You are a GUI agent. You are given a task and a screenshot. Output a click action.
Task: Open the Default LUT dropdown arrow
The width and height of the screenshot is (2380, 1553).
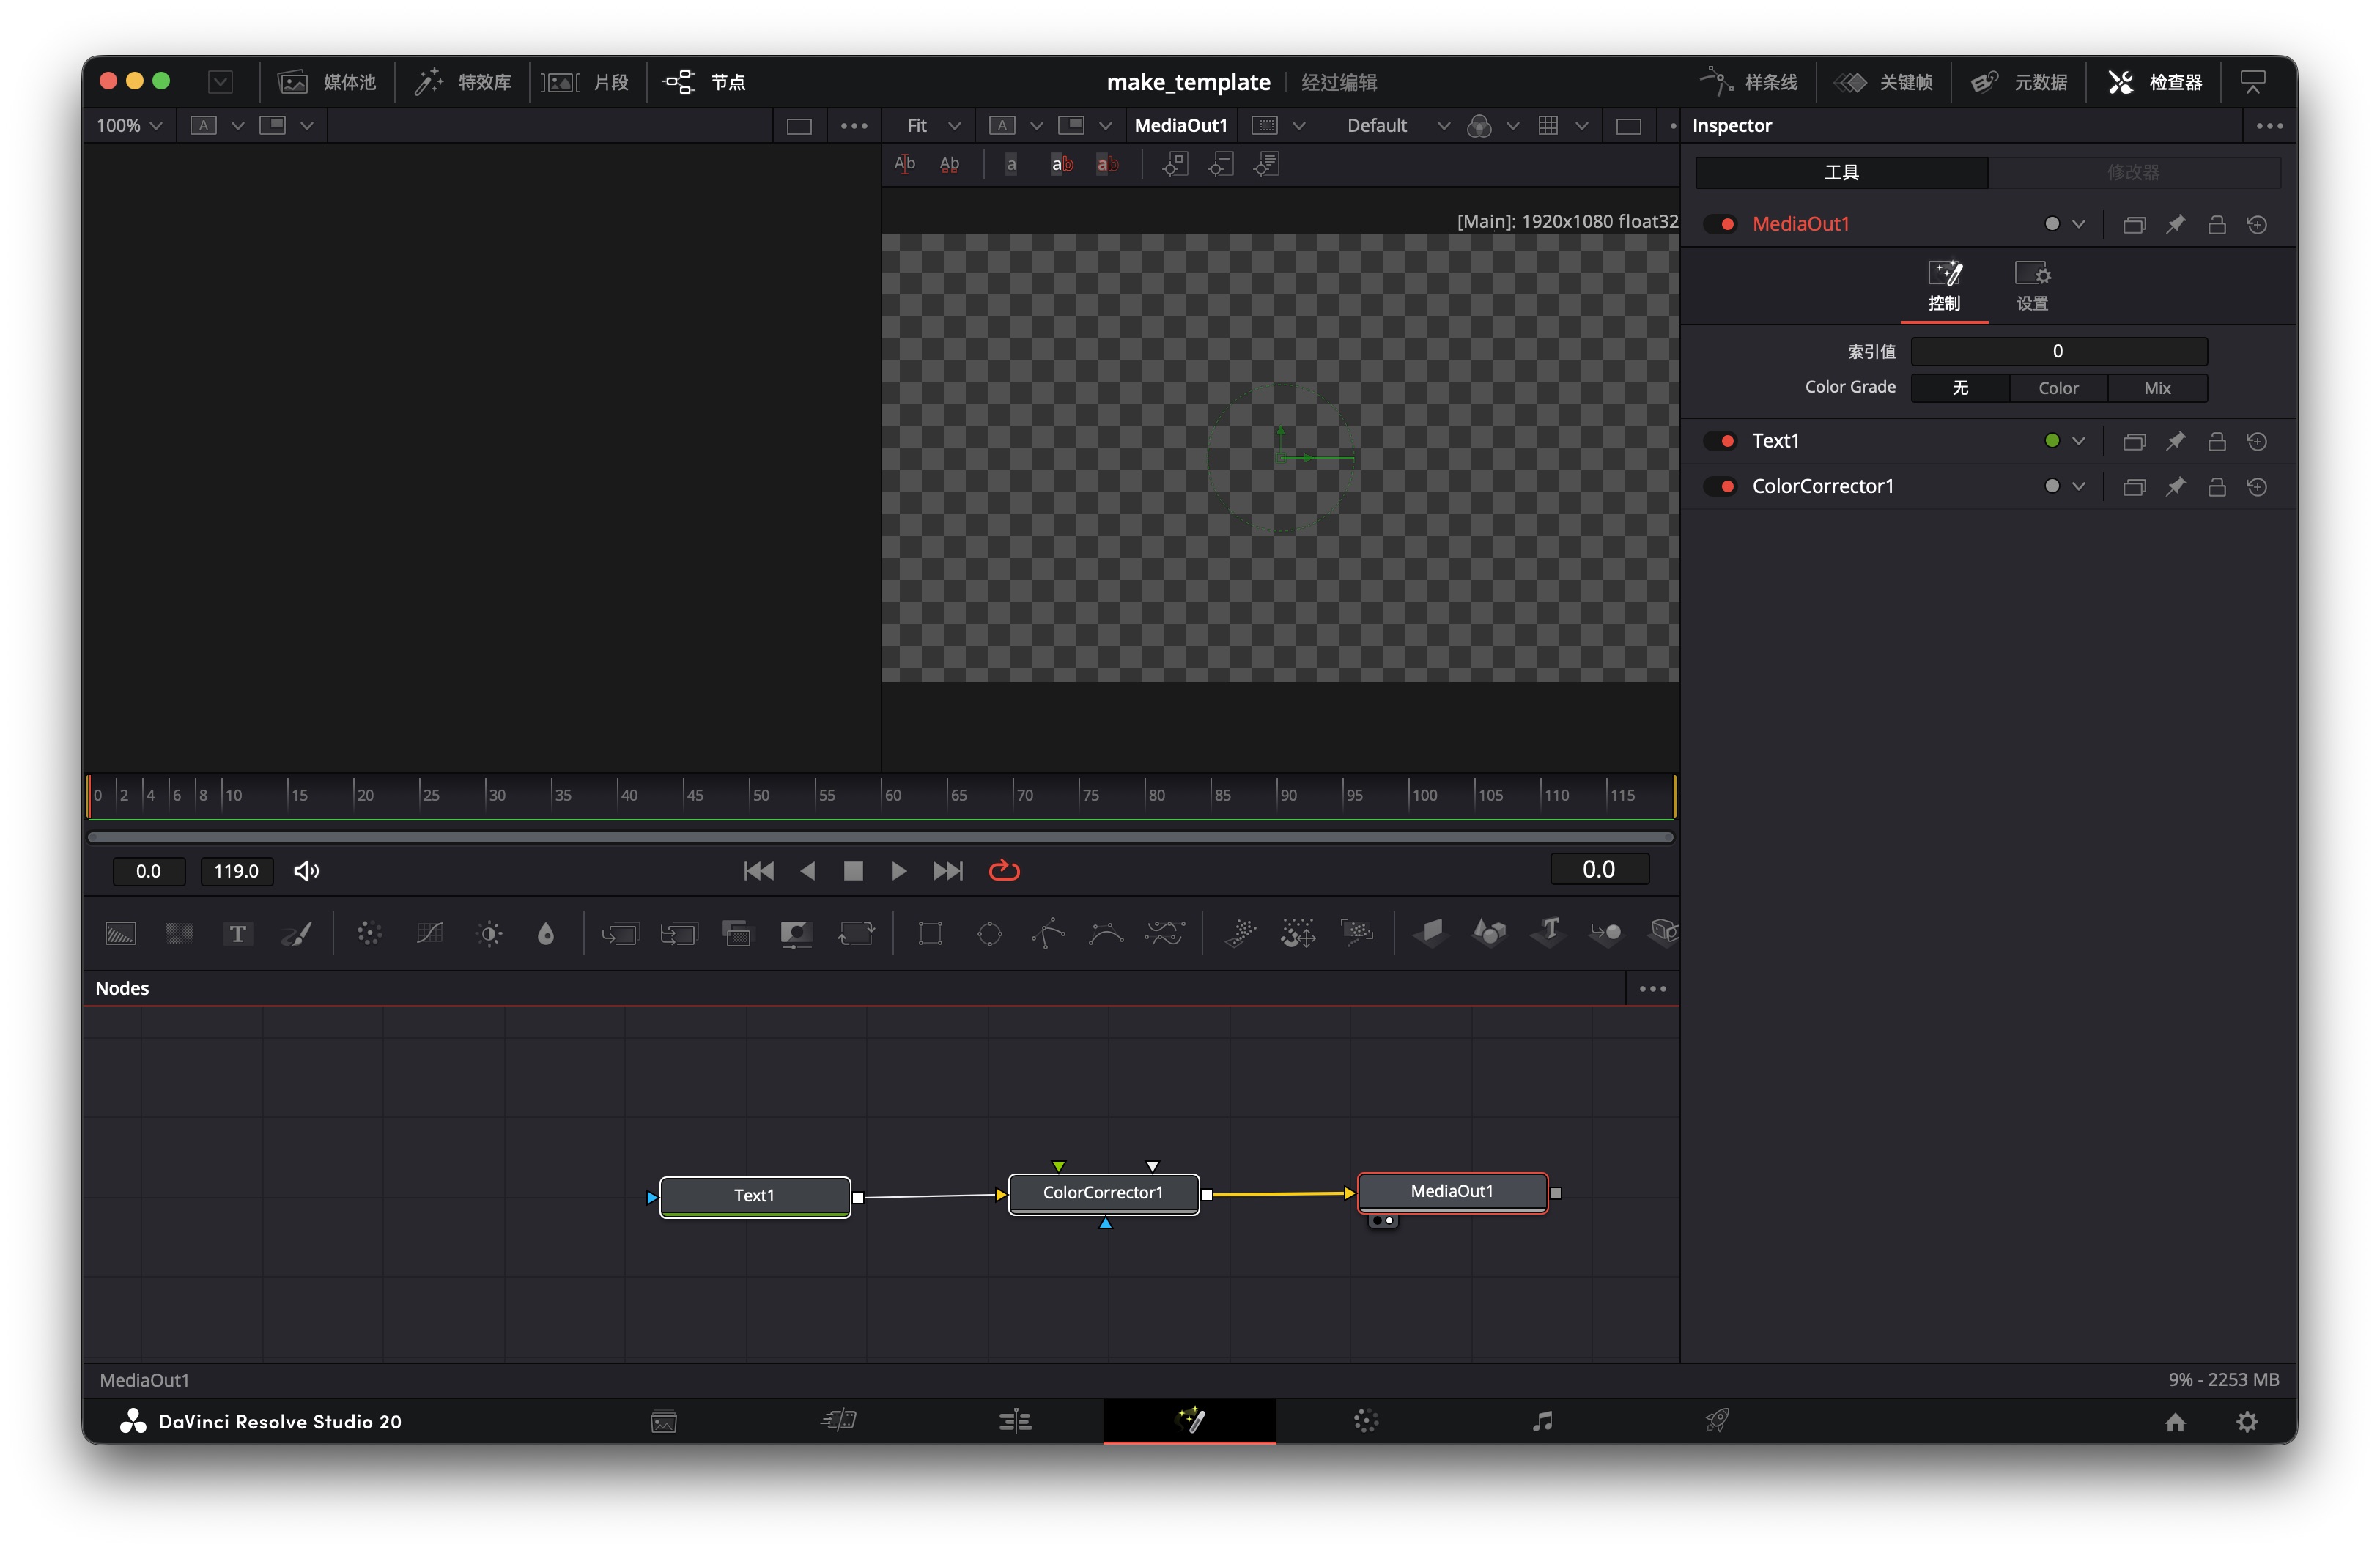pyautogui.click(x=1443, y=125)
